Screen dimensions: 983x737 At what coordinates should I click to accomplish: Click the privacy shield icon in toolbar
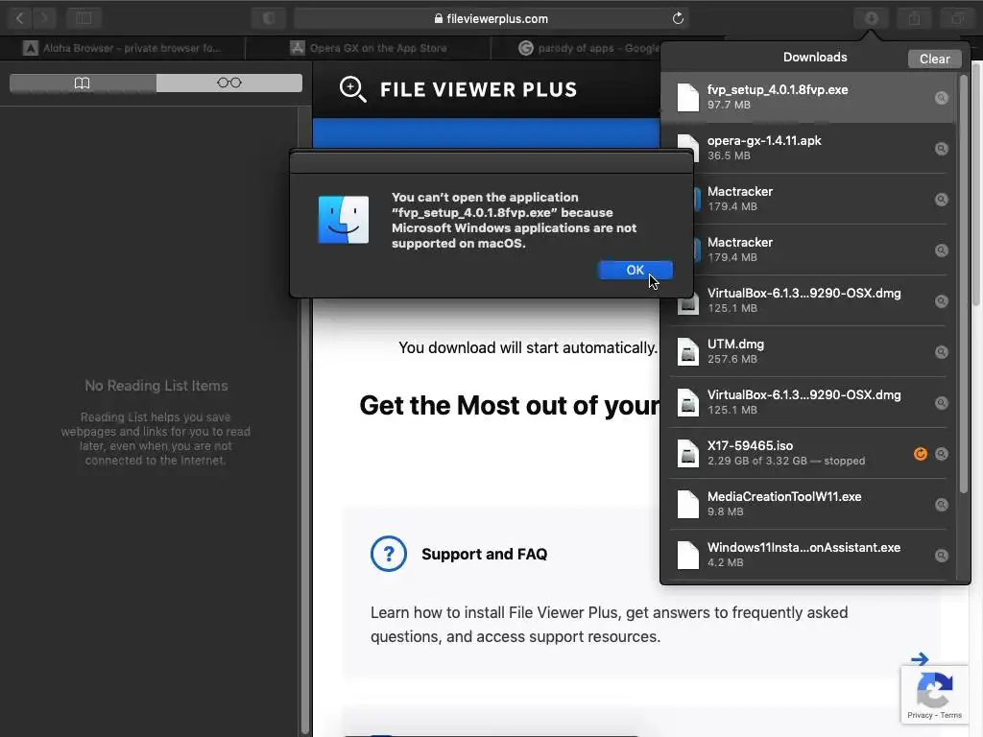tap(269, 18)
